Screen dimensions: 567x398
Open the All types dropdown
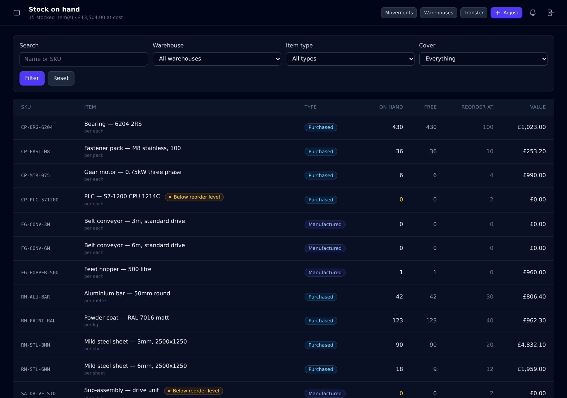pos(350,59)
